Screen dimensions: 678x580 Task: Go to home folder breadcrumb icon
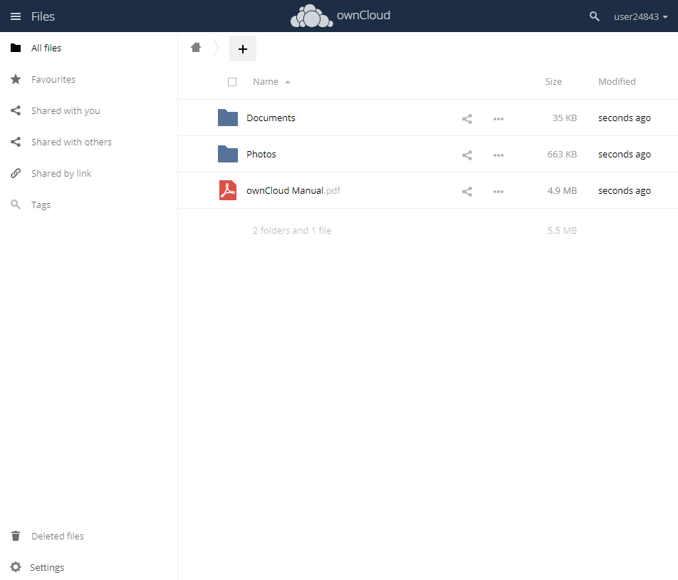coord(196,48)
